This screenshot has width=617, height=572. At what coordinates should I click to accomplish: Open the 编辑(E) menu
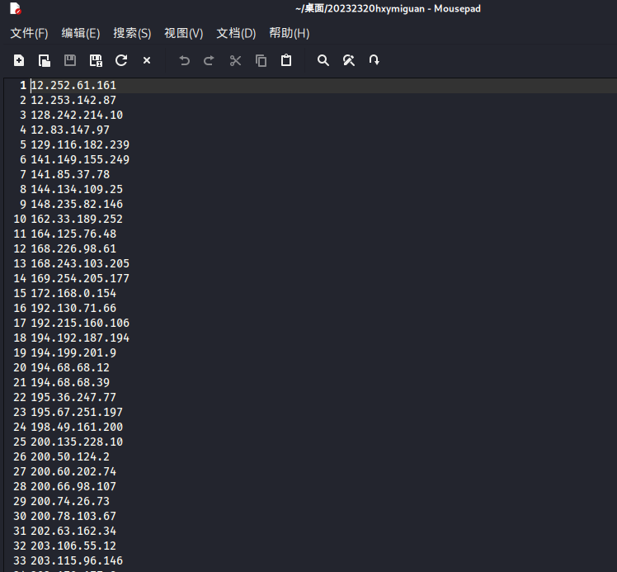point(81,33)
